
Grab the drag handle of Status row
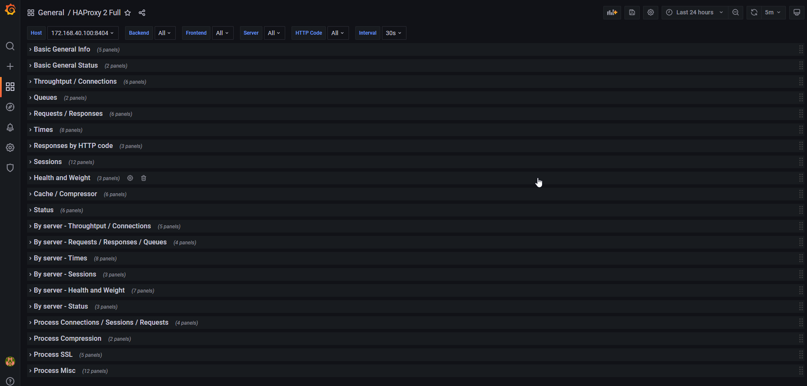(801, 210)
